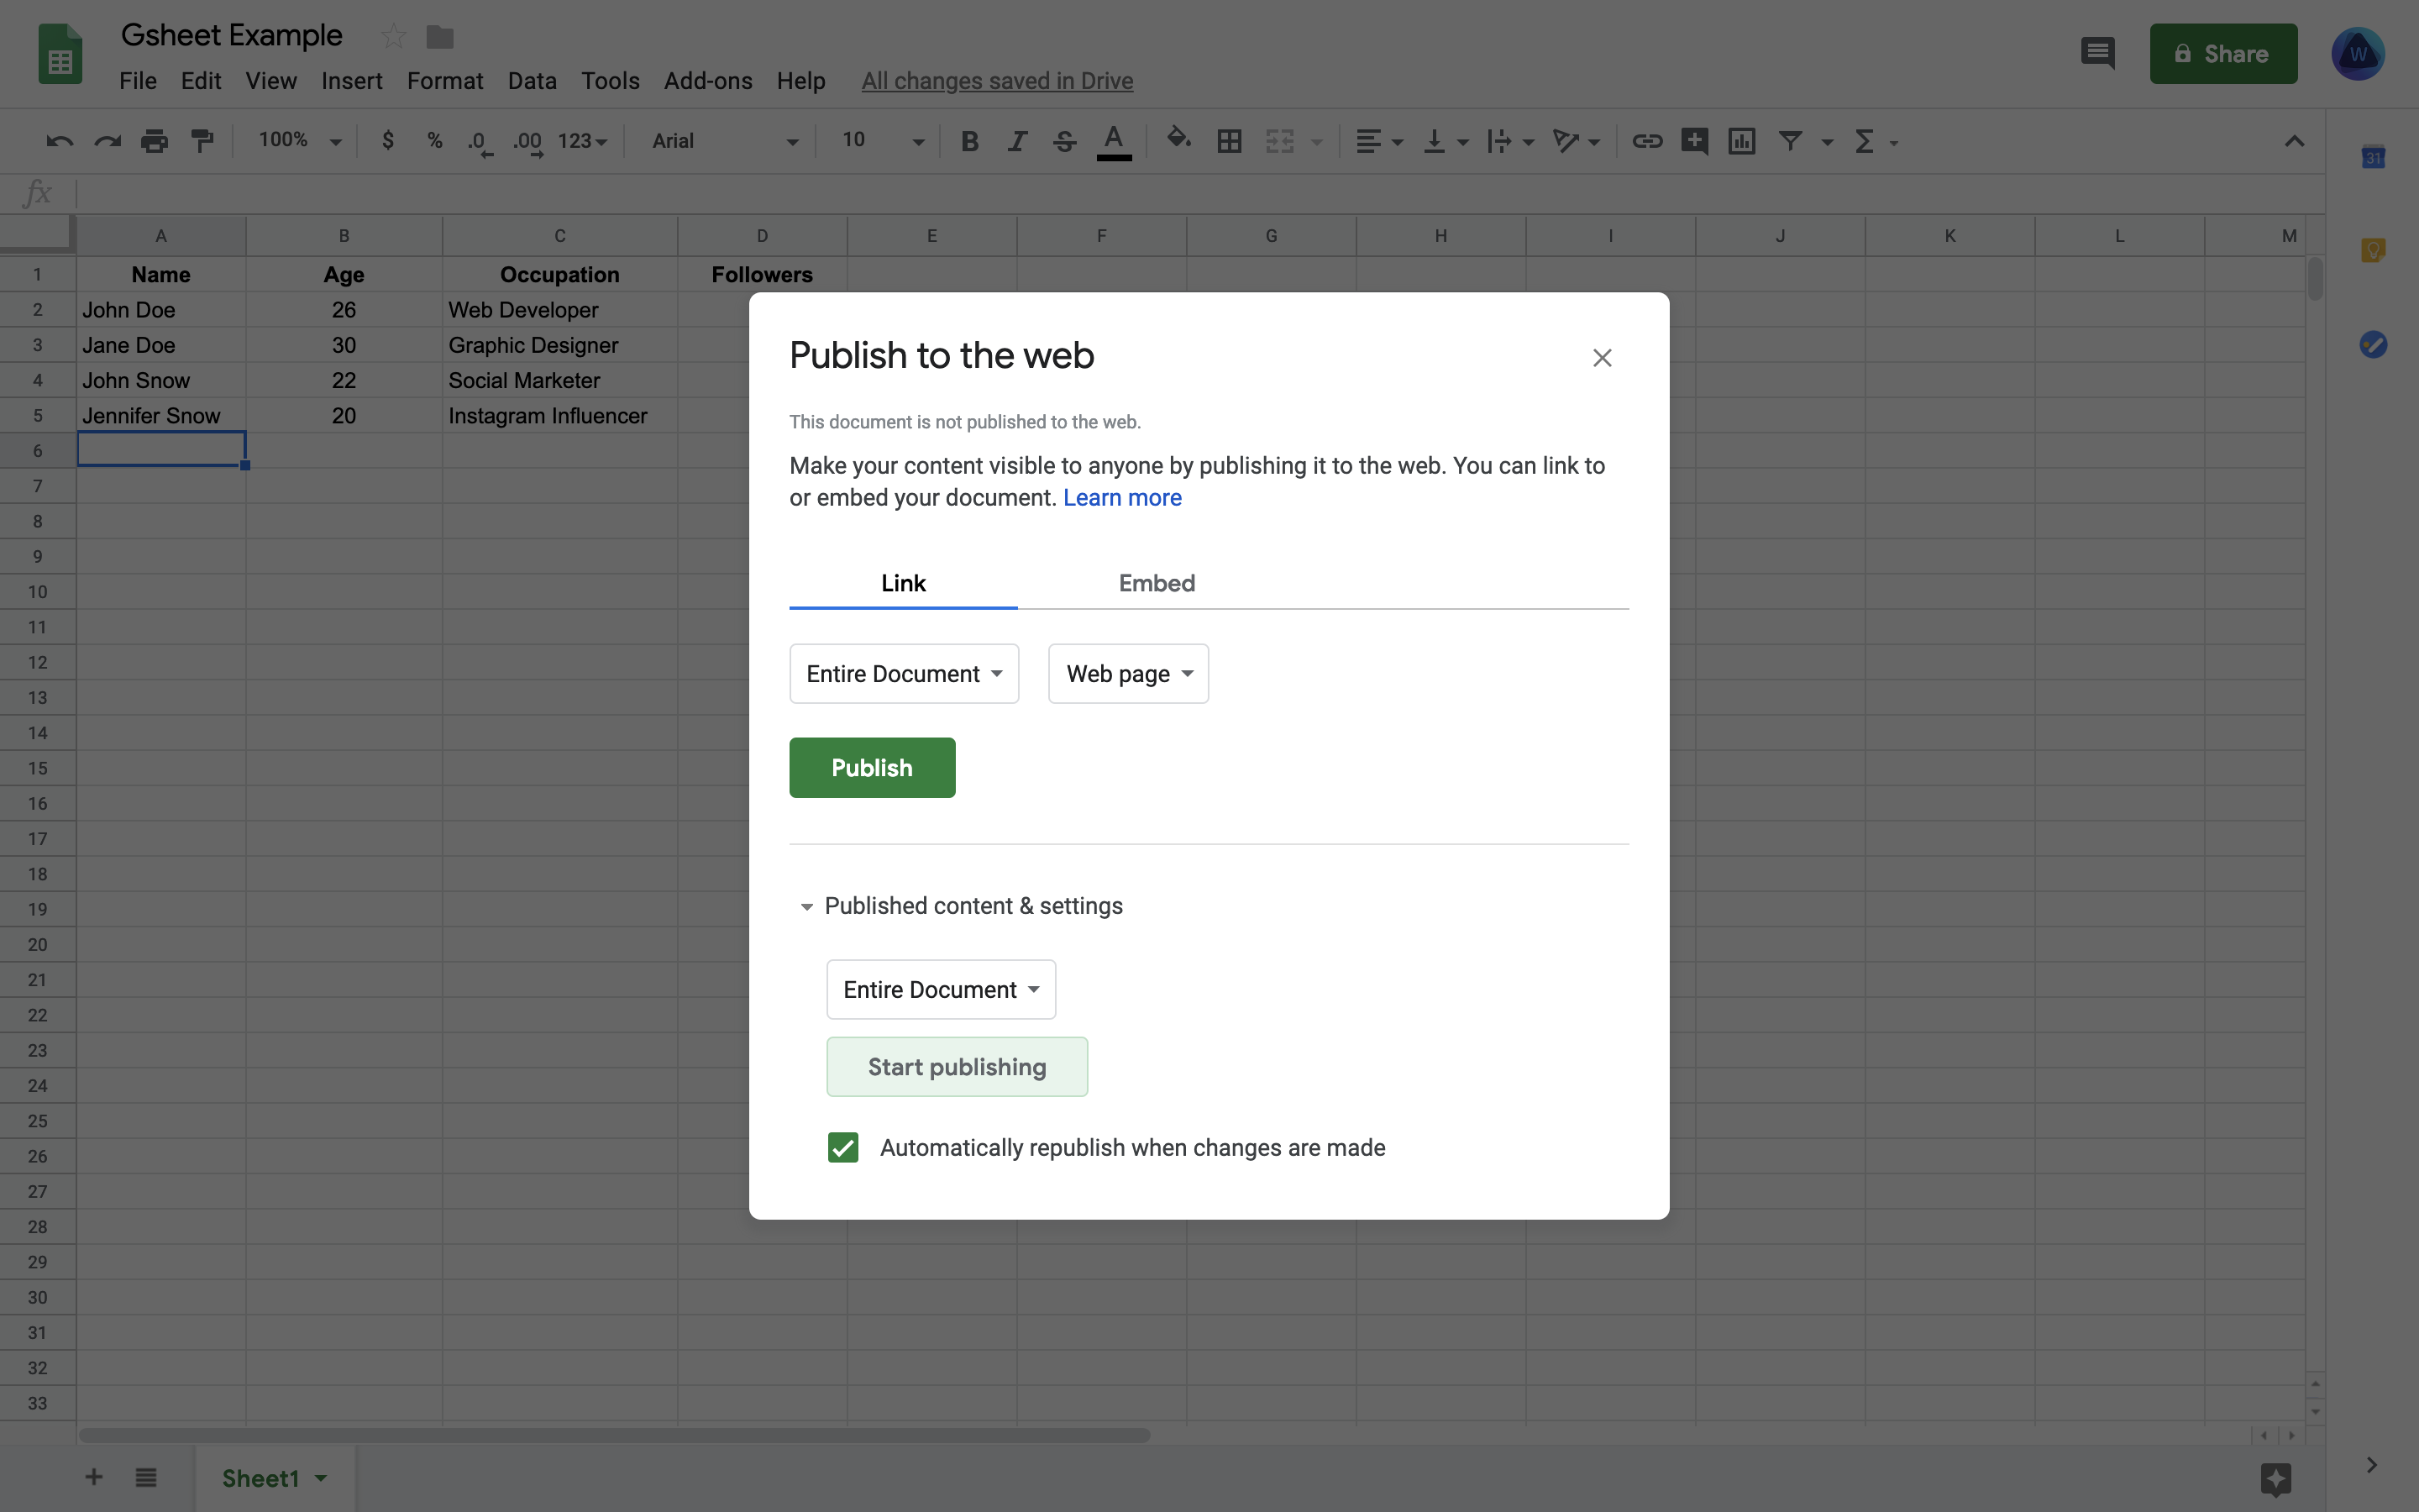Open Google Keep side panel
The image size is (2419, 1512).
pos(2373,250)
